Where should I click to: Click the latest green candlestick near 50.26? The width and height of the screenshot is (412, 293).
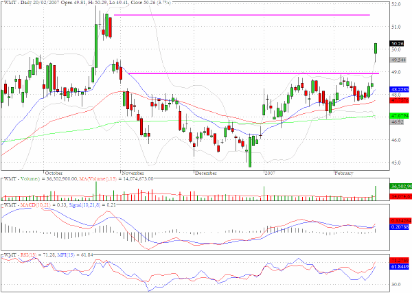point(376,48)
